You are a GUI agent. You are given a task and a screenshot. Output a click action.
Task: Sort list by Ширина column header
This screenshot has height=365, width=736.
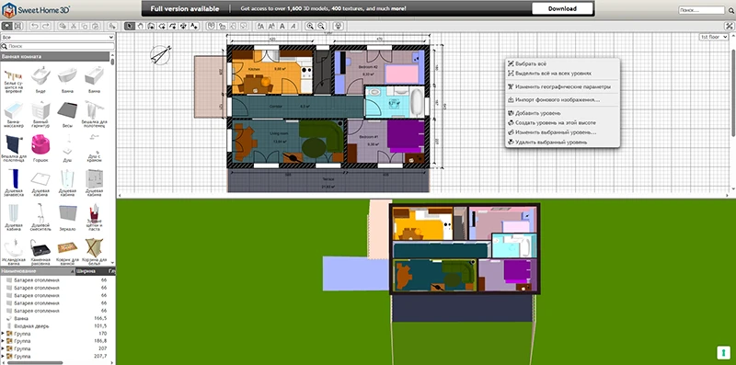pyautogui.click(x=91, y=271)
